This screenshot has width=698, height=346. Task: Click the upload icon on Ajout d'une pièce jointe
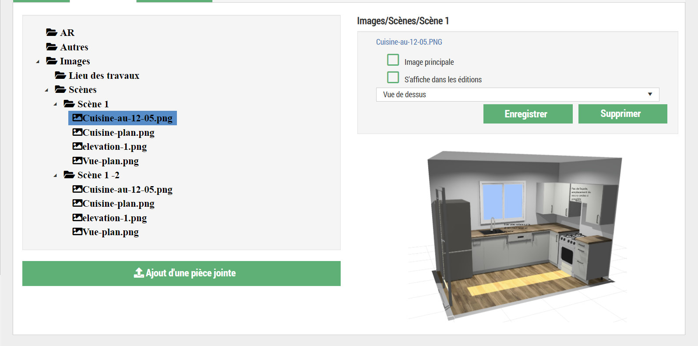pyautogui.click(x=139, y=273)
